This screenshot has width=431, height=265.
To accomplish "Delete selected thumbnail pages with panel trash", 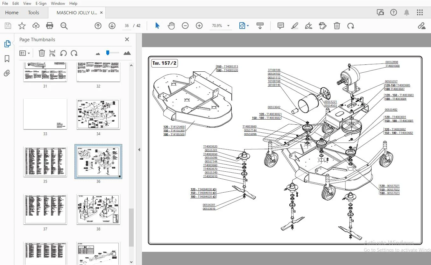I will 42,53.
